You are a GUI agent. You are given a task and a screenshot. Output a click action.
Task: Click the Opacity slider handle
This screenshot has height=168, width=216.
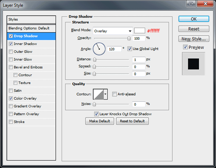pos(129,38)
